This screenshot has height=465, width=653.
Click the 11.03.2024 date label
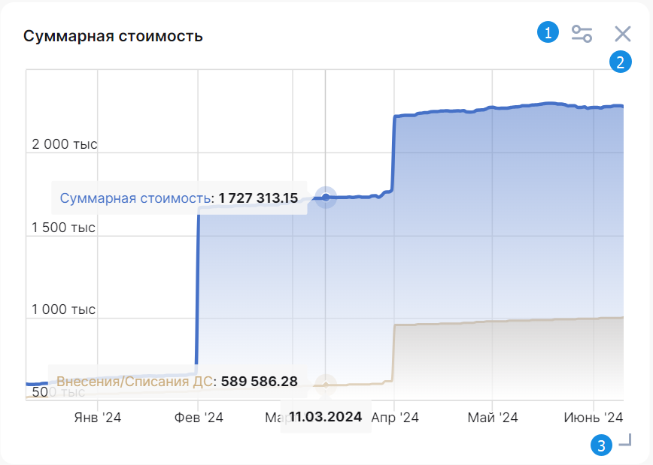click(326, 416)
